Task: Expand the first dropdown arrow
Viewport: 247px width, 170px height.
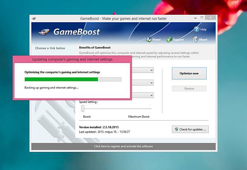Action: pos(151,70)
